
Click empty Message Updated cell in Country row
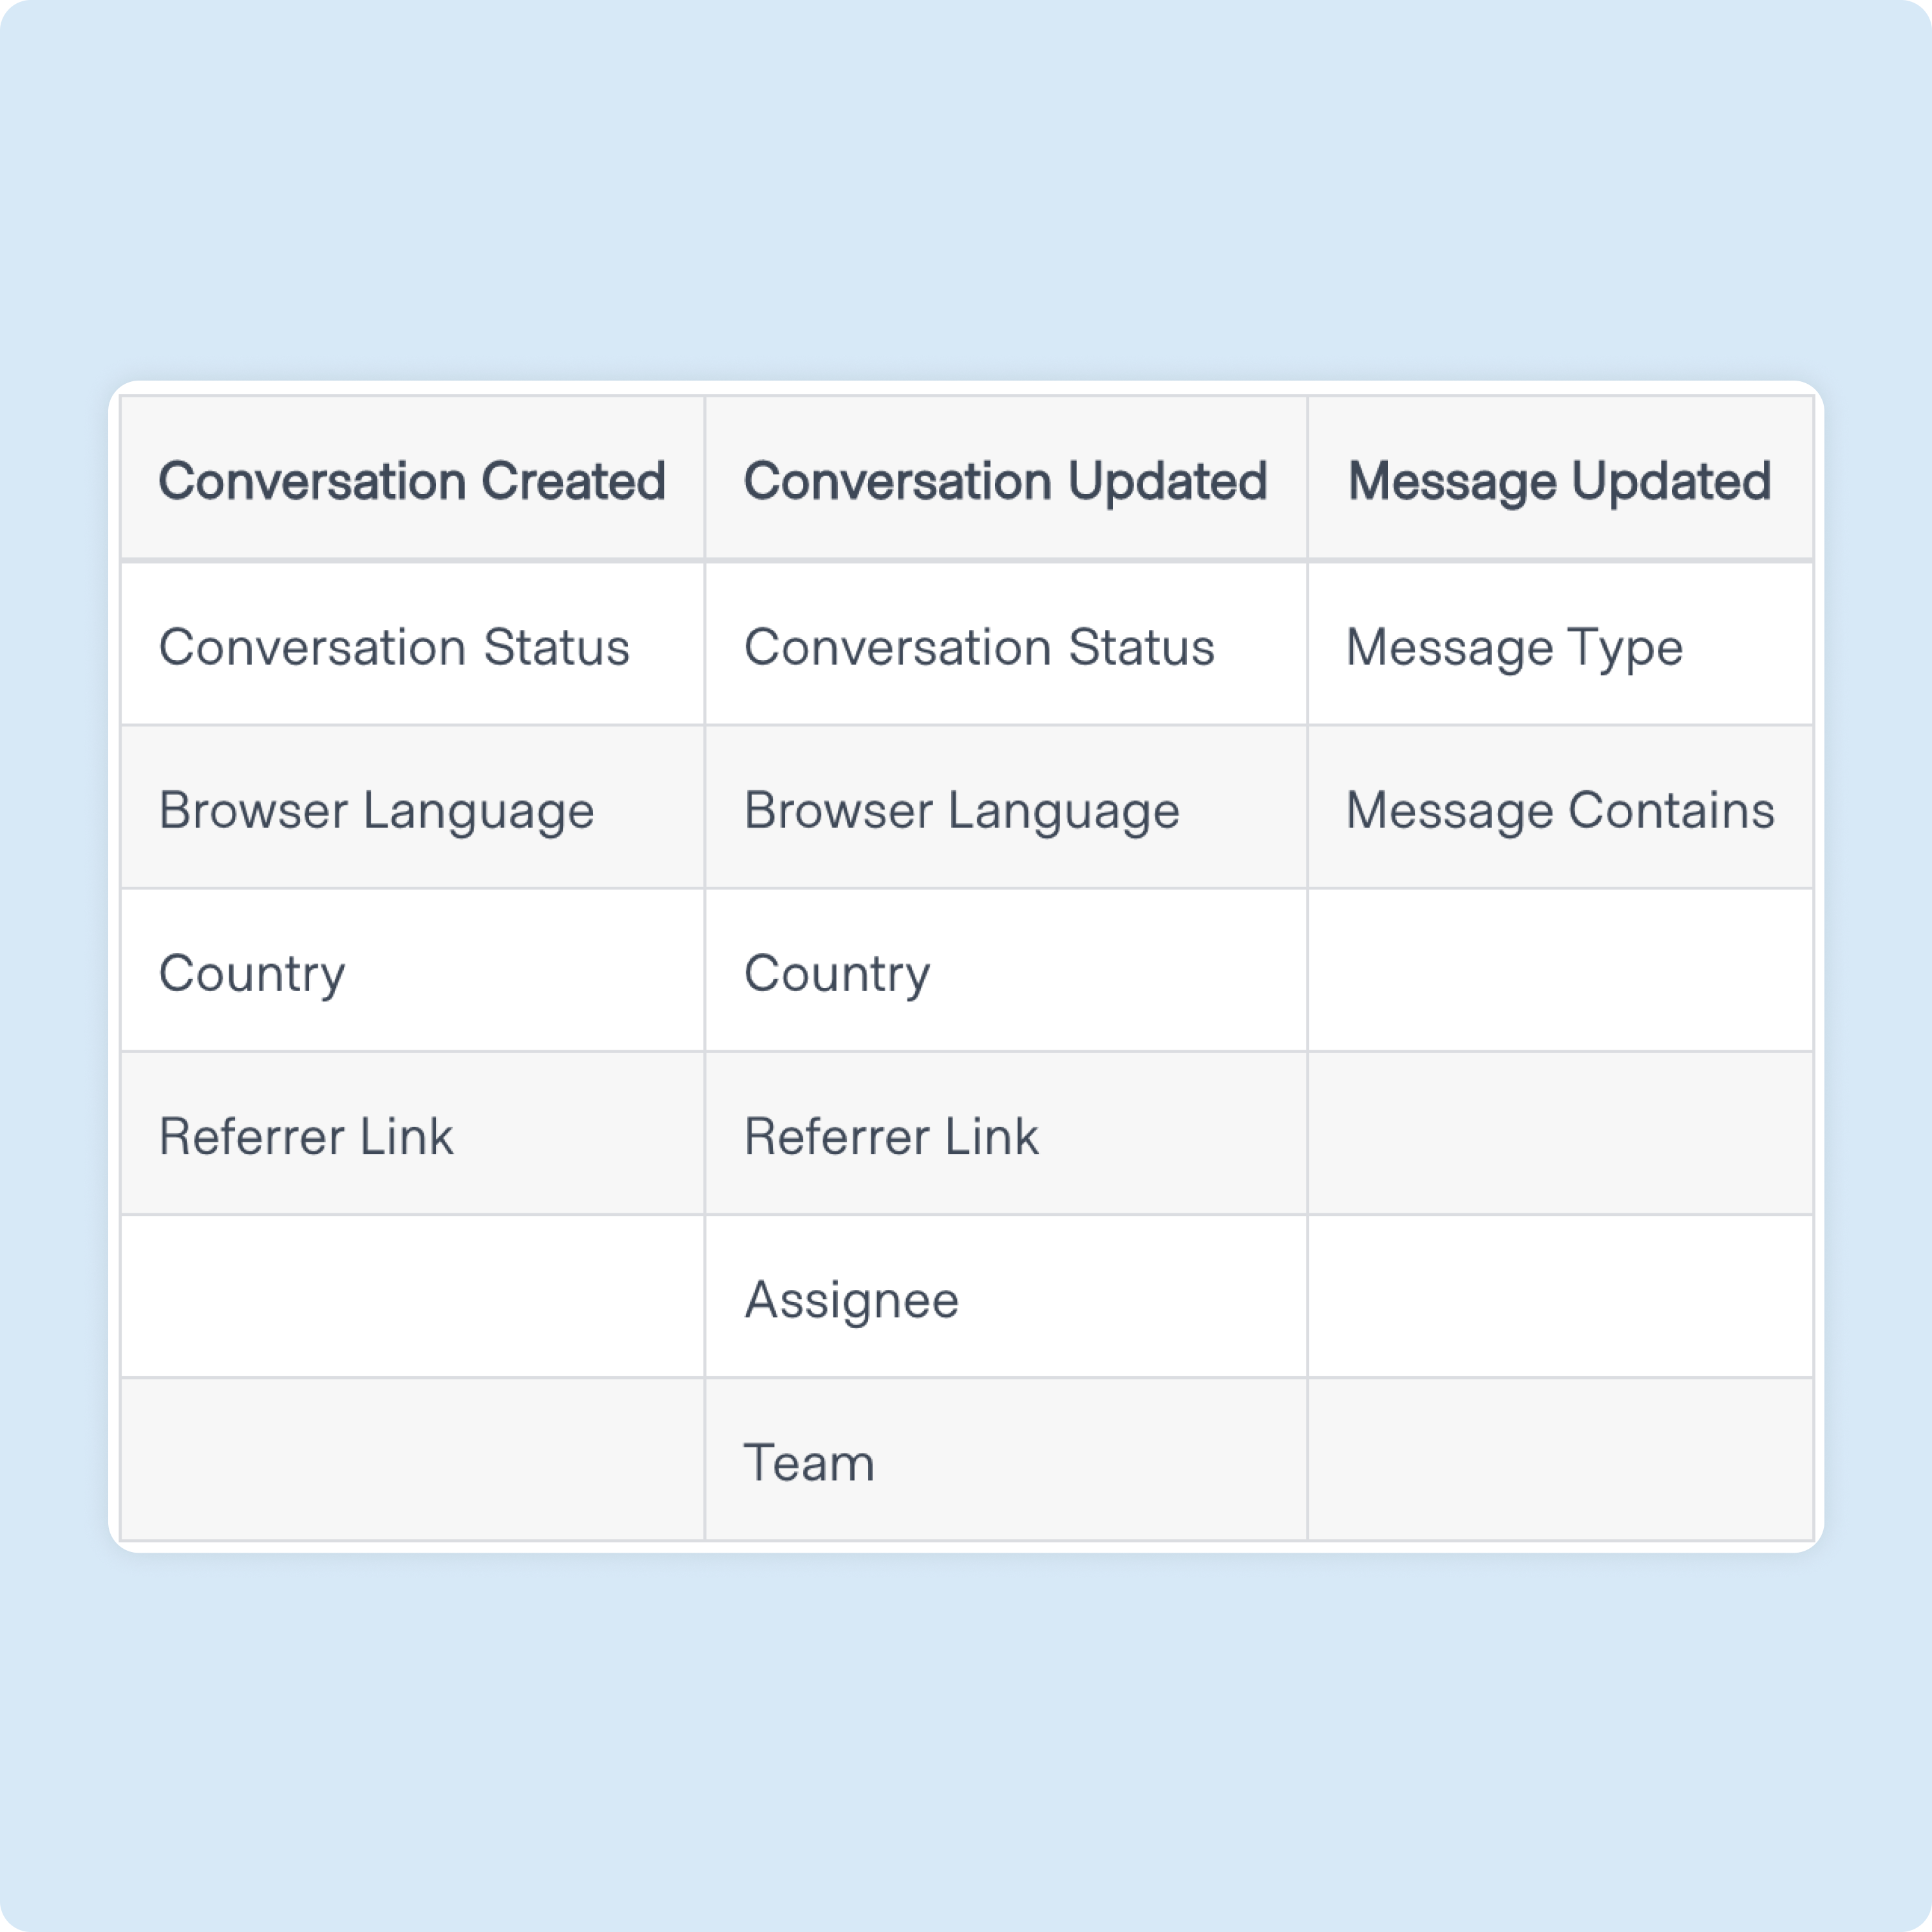click(x=1560, y=971)
